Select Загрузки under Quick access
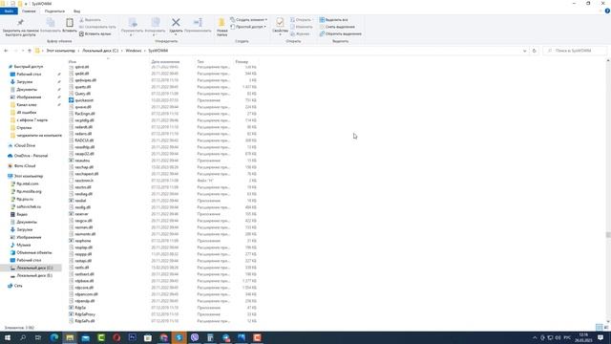This screenshot has height=344, width=611. tap(24, 82)
